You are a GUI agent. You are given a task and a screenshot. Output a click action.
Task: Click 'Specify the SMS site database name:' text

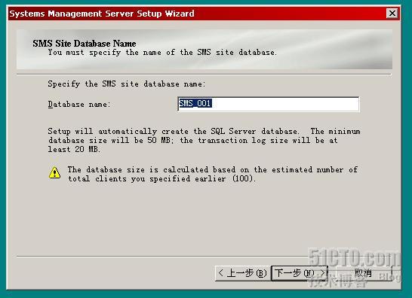126,84
